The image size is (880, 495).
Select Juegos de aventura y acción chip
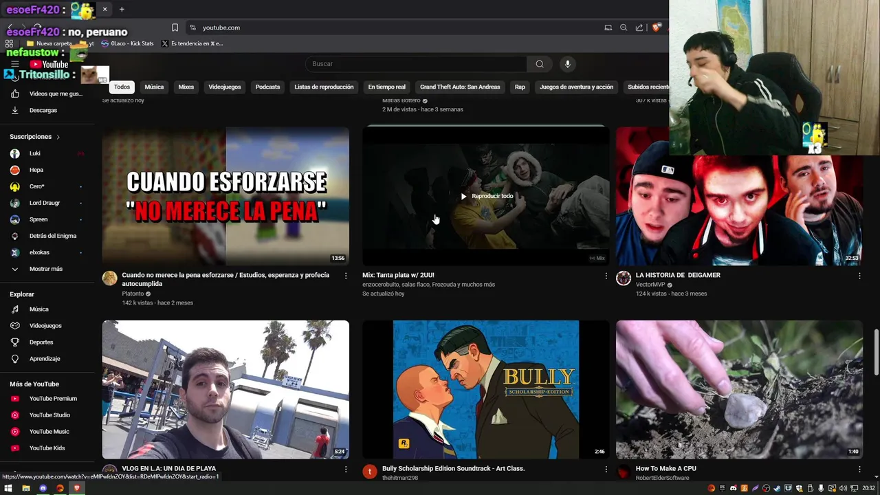coord(576,87)
